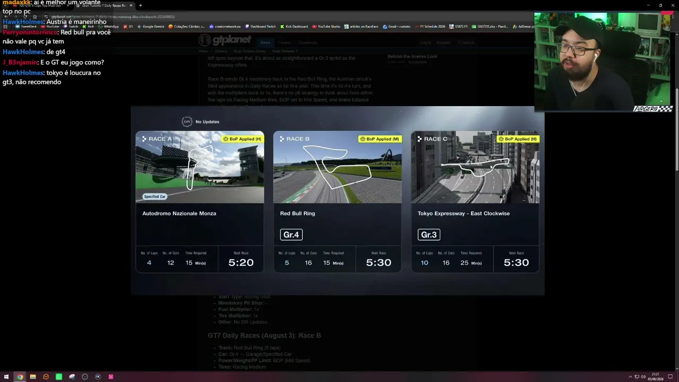Click the Gran Turismo 7 breadcrumb
This screenshot has height=382, width=679.
285,51
